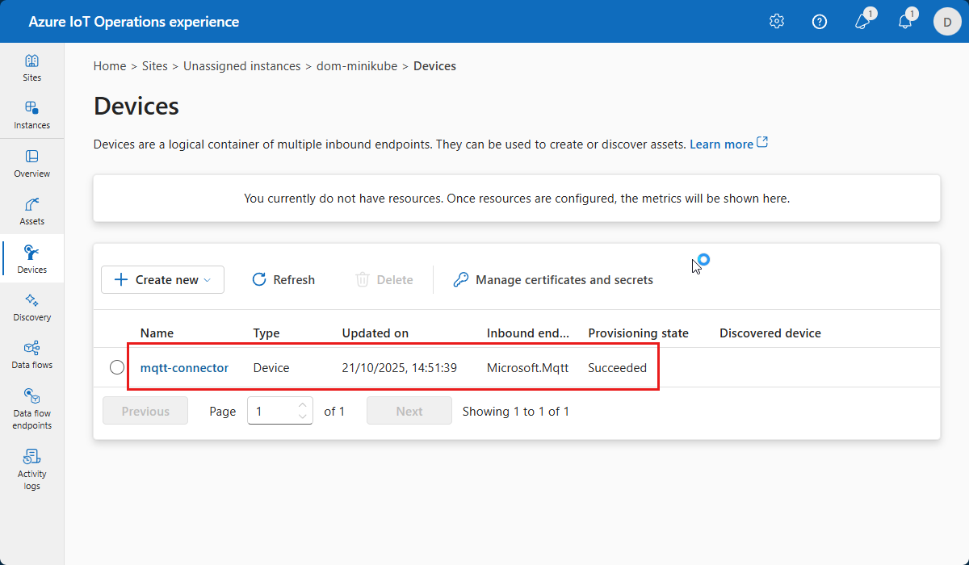The width and height of the screenshot is (969, 565).
Task: Open the settings gear icon
Action: pyautogui.click(x=777, y=22)
